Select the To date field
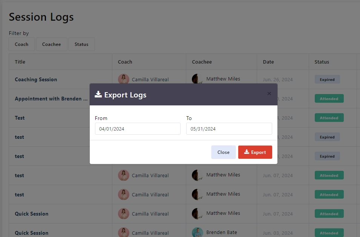The height and width of the screenshot is (237, 360). click(x=229, y=129)
